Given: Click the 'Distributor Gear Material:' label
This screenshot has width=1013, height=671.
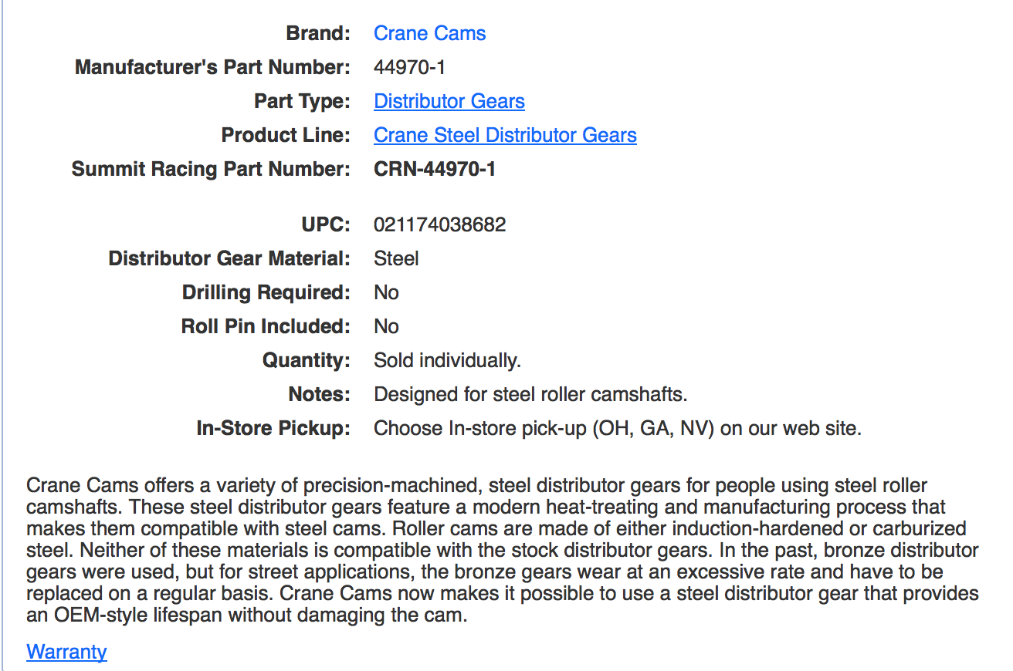Looking at the screenshot, I should (x=229, y=259).
